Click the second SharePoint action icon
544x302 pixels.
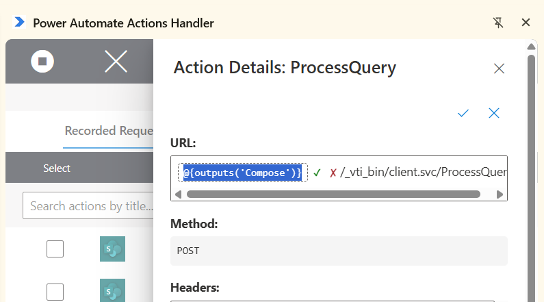(x=112, y=290)
